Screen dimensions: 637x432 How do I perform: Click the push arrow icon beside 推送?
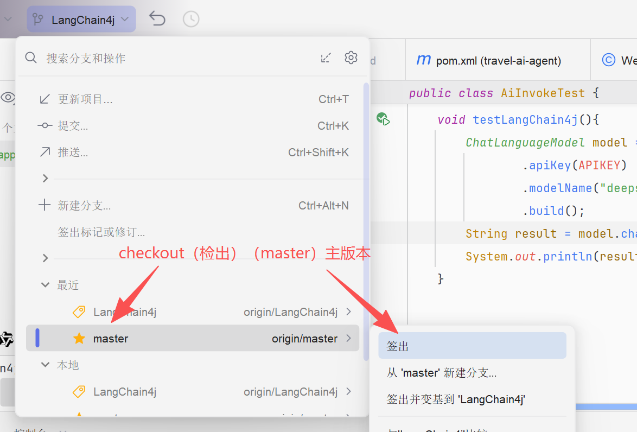tap(44, 152)
